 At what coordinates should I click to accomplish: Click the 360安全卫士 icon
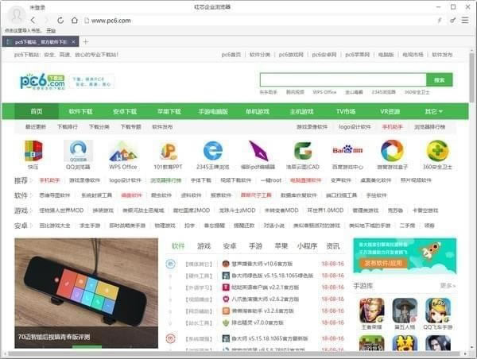(x=436, y=151)
